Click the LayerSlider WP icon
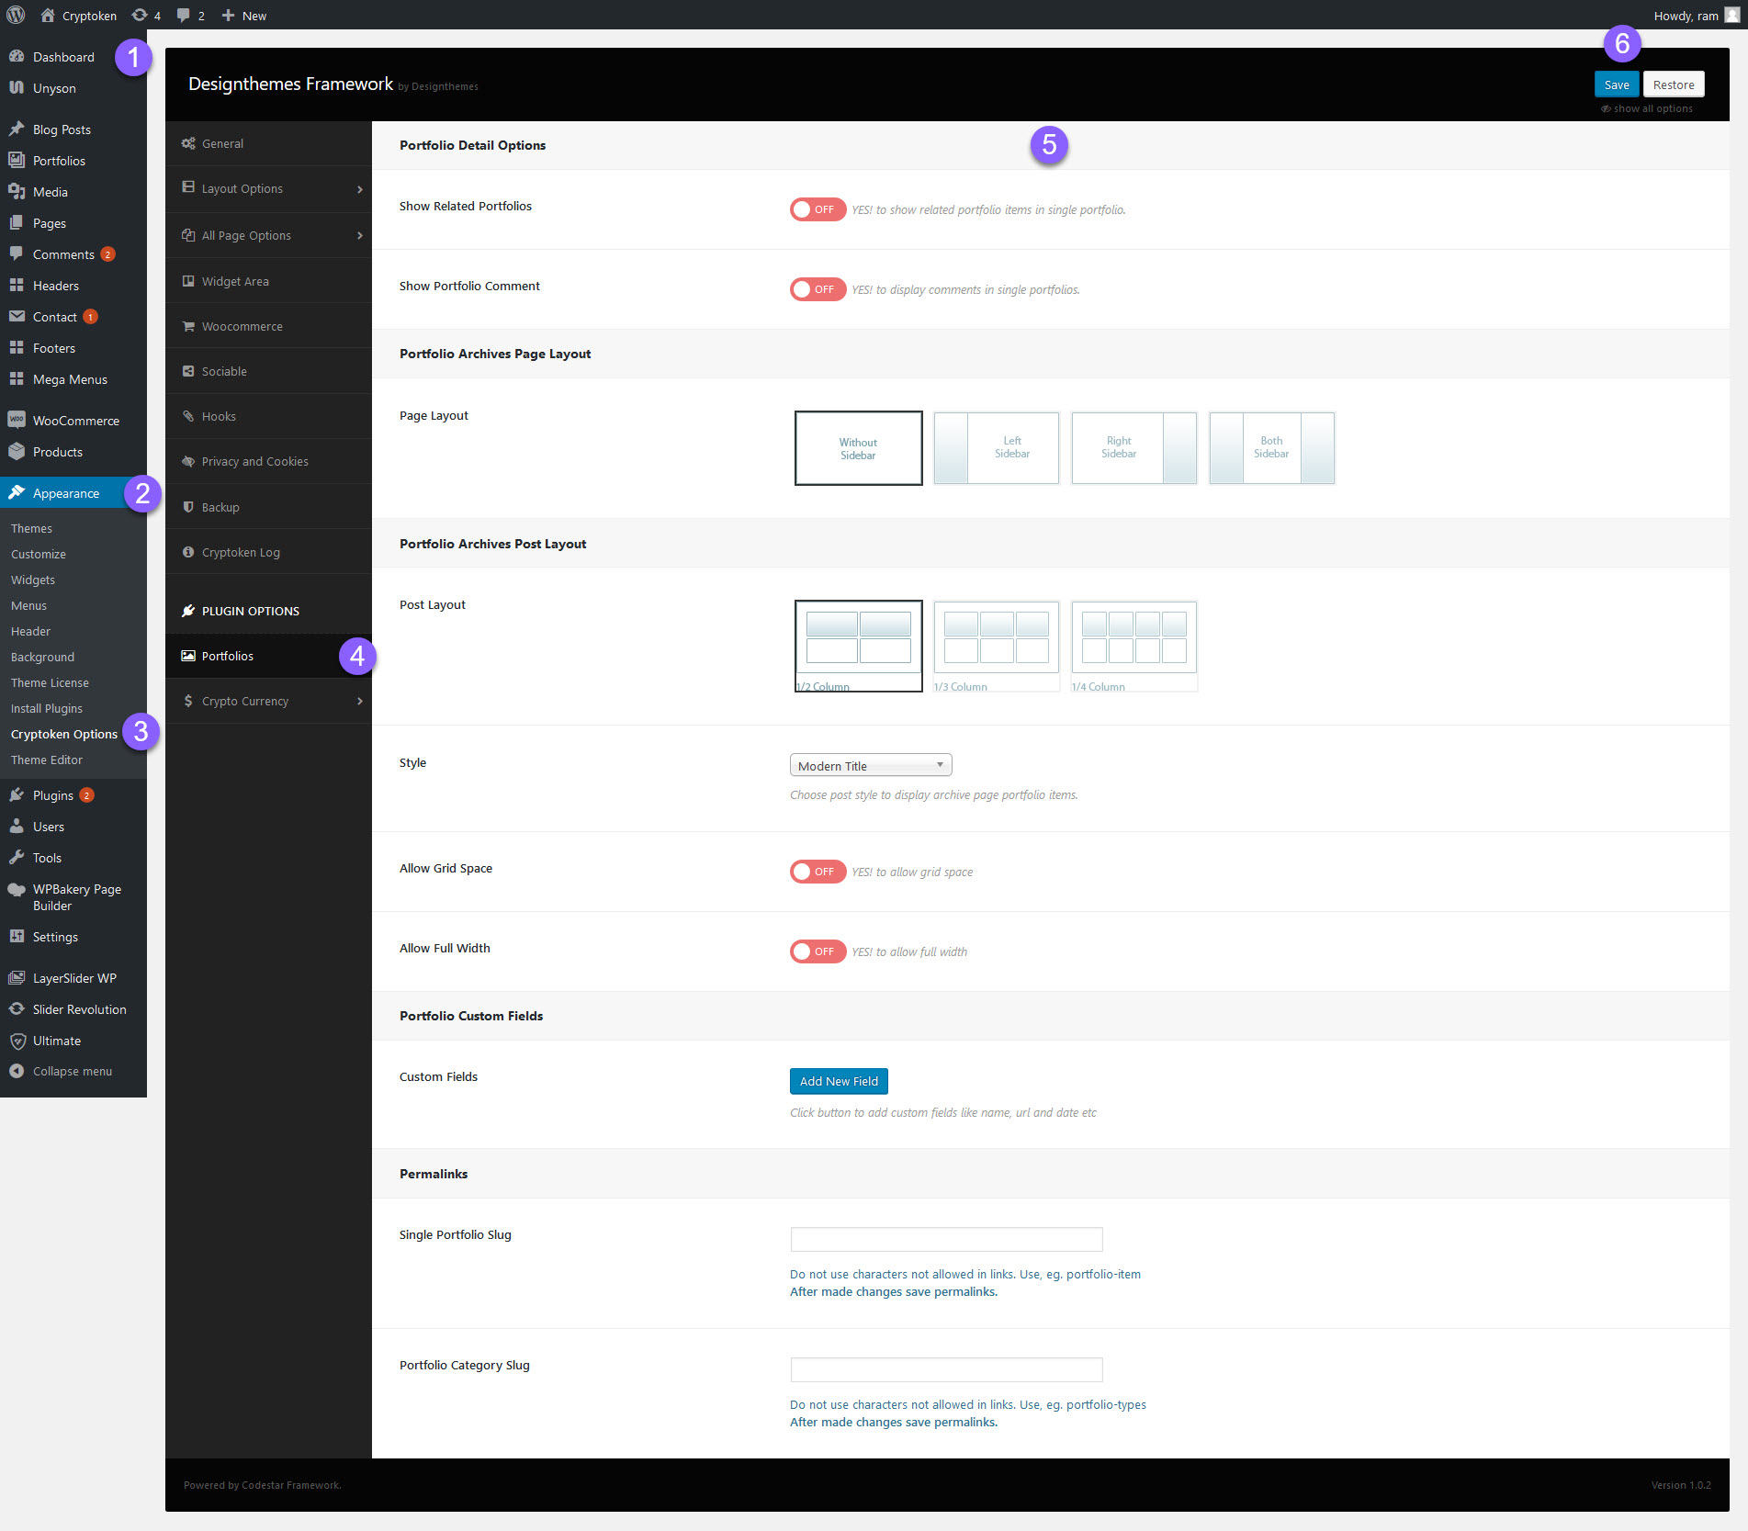The image size is (1748, 1531). click(x=17, y=977)
